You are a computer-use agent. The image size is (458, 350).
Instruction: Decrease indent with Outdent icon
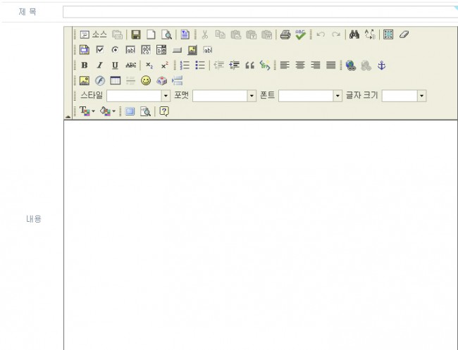click(218, 65)
